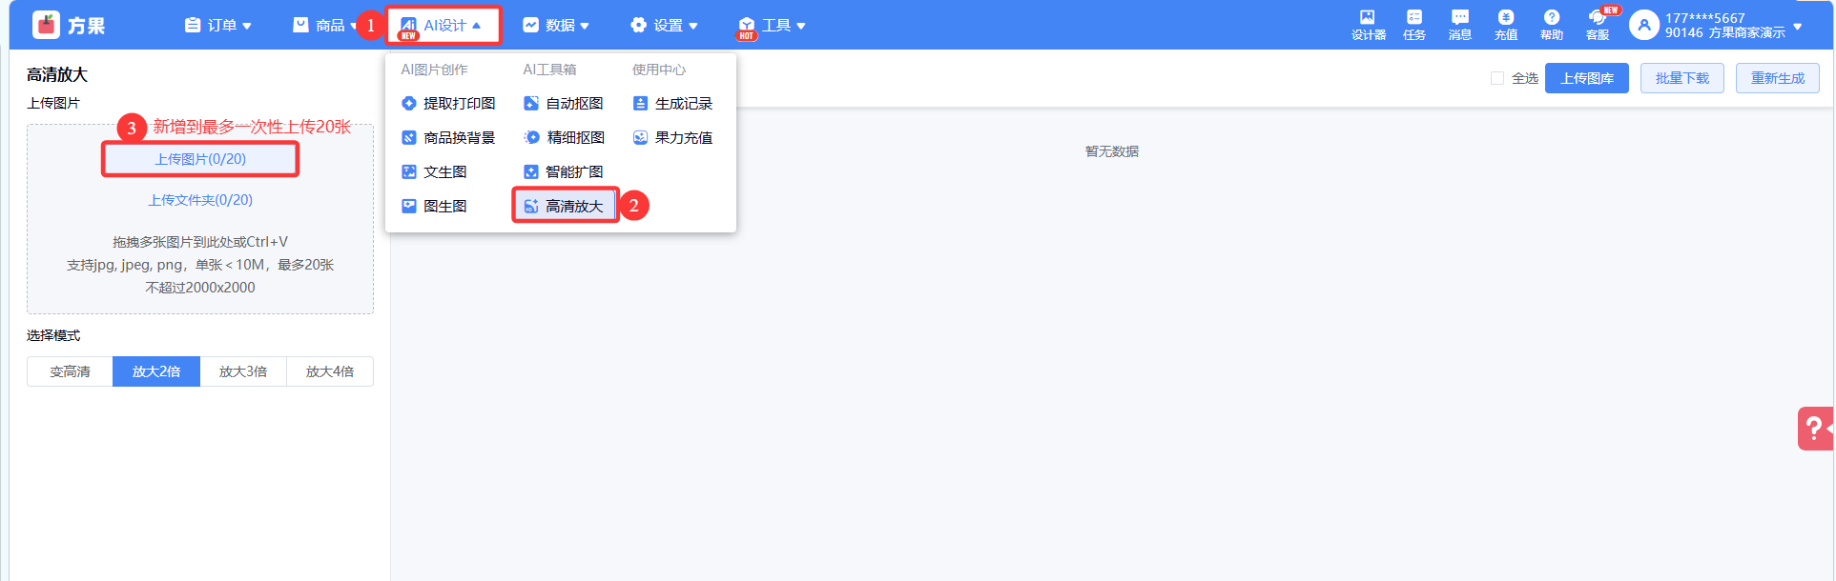Open the 设计器 icon
The height and width of the screenshot is (581, 1836).
[x=1368, y=17]
